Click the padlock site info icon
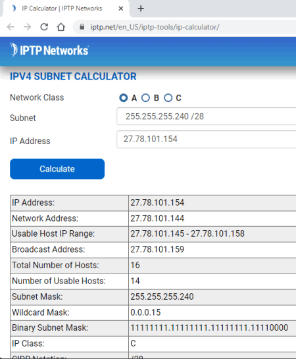Screen dimensions: 296x359 pos(82,27)
